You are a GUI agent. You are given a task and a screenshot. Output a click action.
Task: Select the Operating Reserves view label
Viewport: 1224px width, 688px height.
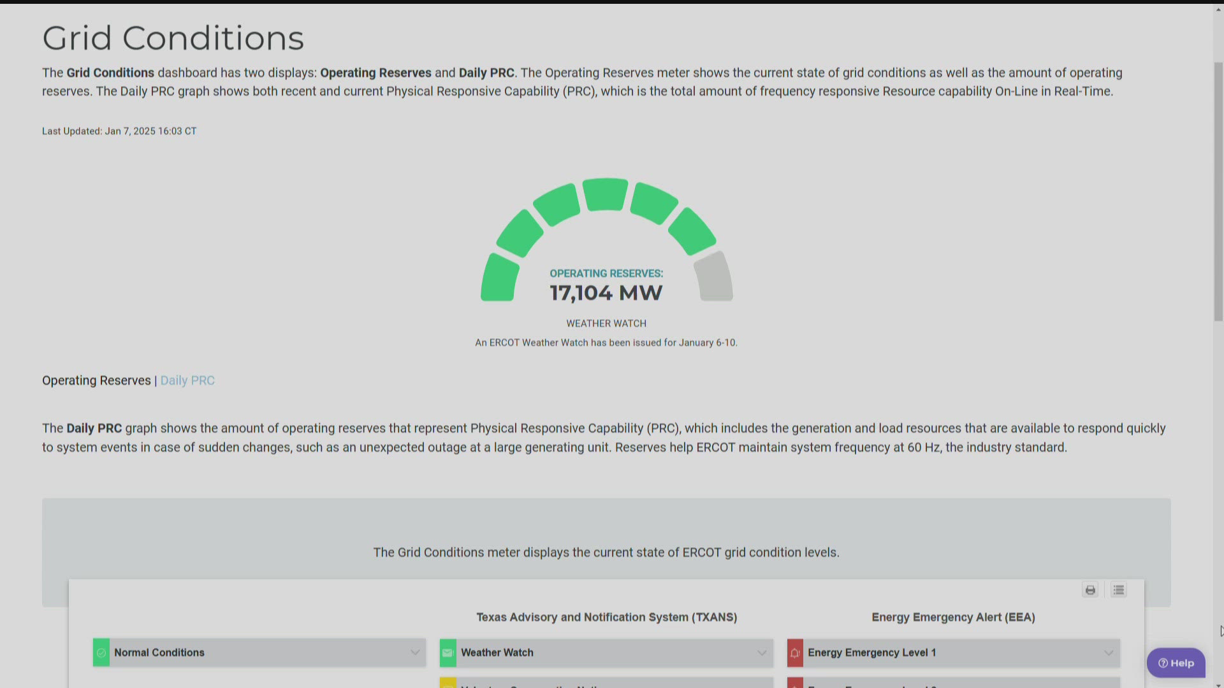tap(96, 380)
